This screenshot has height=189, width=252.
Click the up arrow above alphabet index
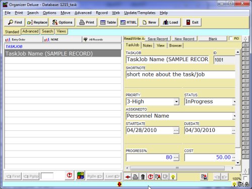click(x=245, y=39)
